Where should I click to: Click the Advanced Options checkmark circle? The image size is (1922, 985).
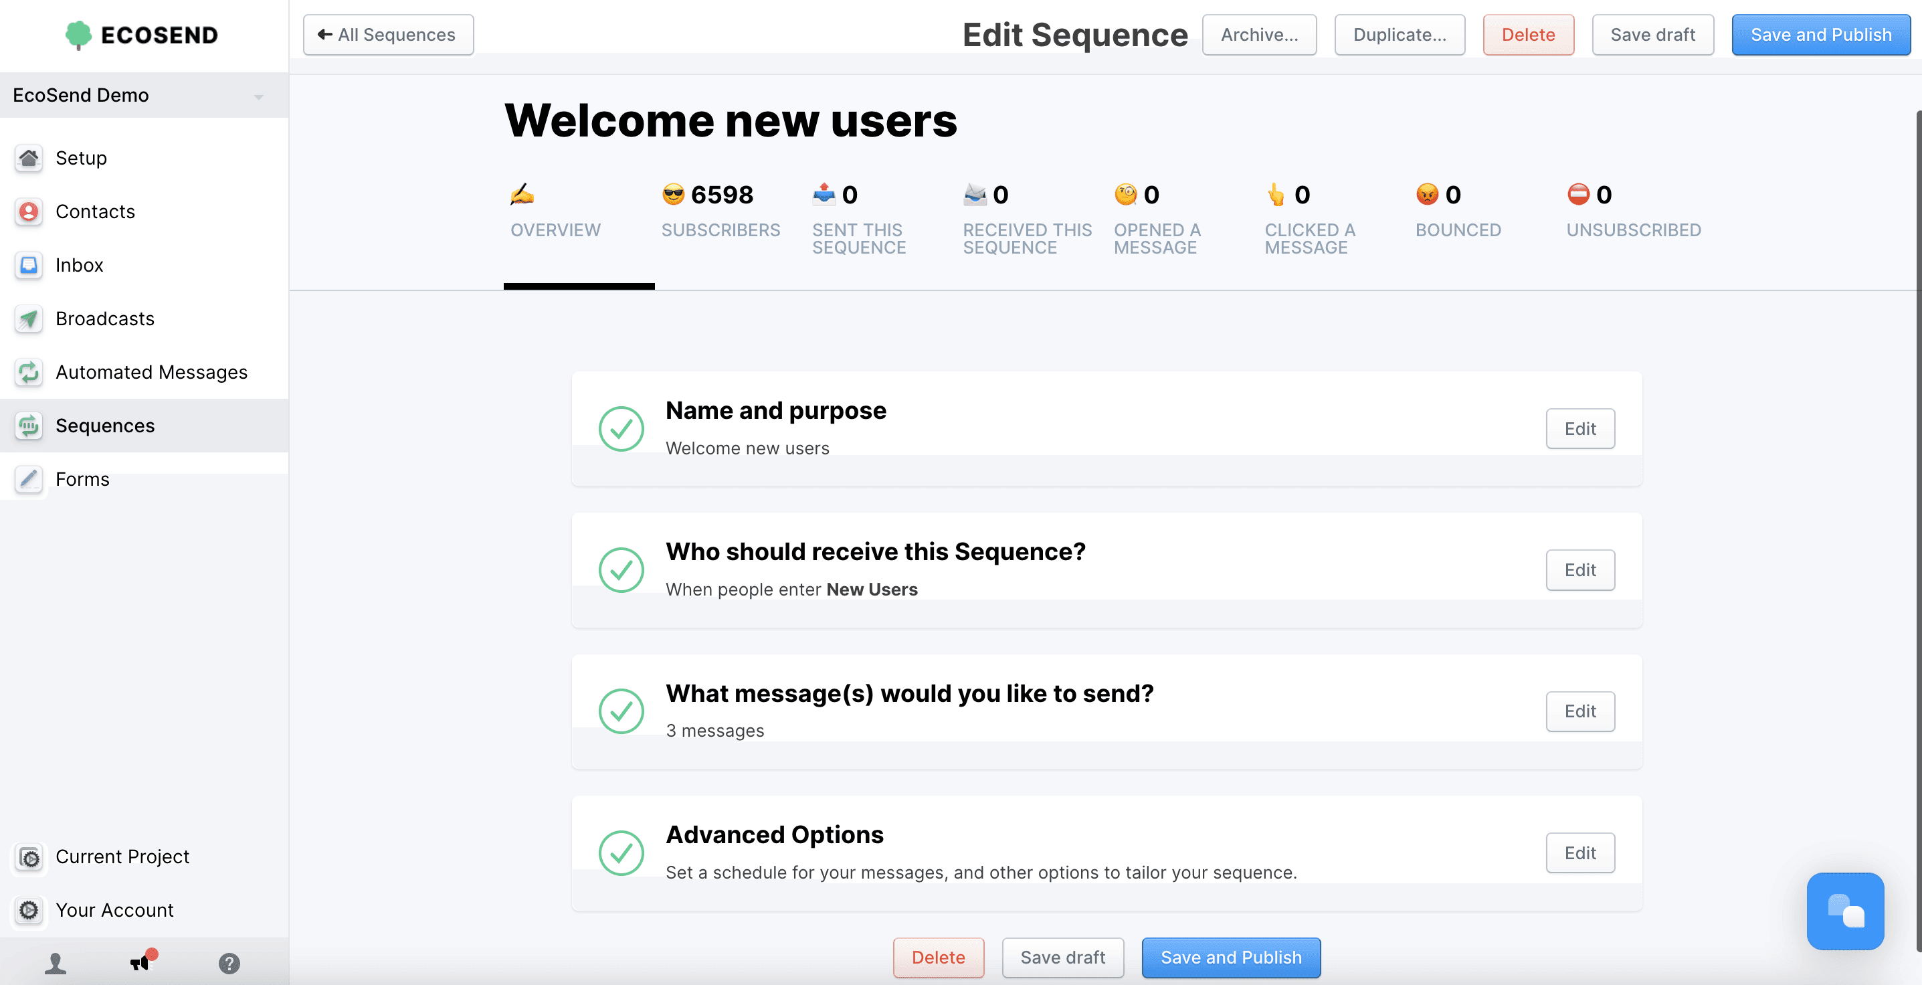621,853
